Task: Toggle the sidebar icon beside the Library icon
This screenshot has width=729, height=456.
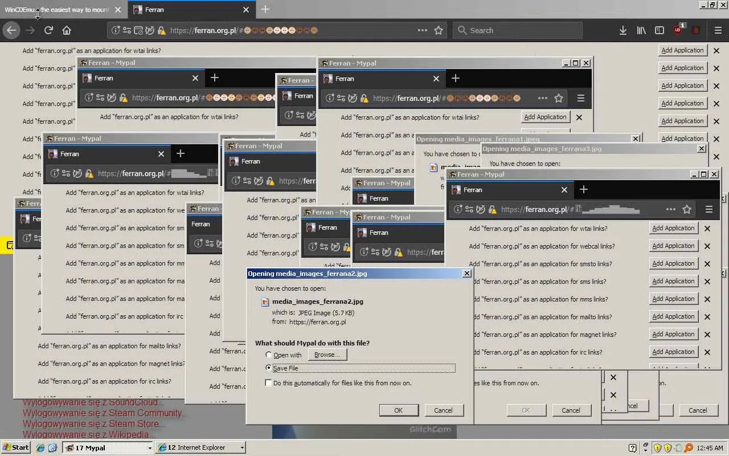Action: (660, 30)
